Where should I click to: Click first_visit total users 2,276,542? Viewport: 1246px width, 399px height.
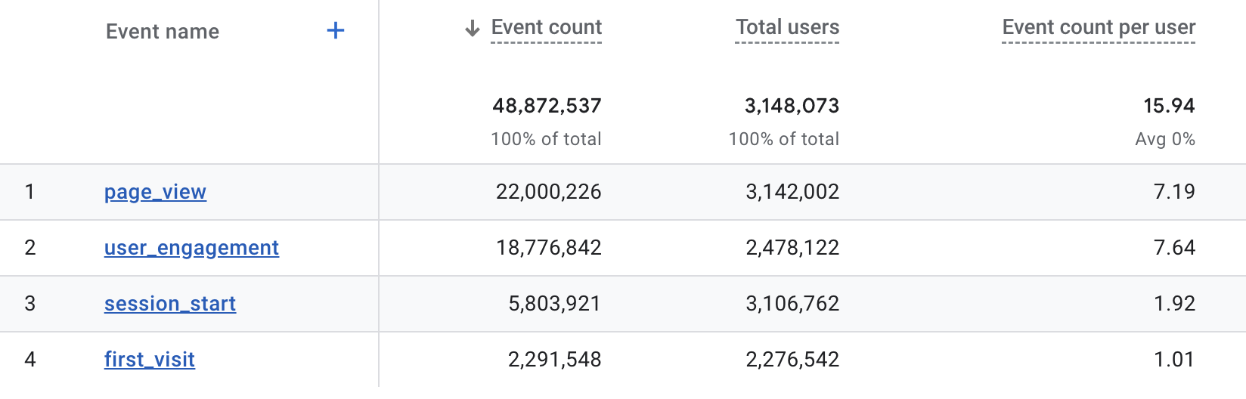tap(793, 360)
